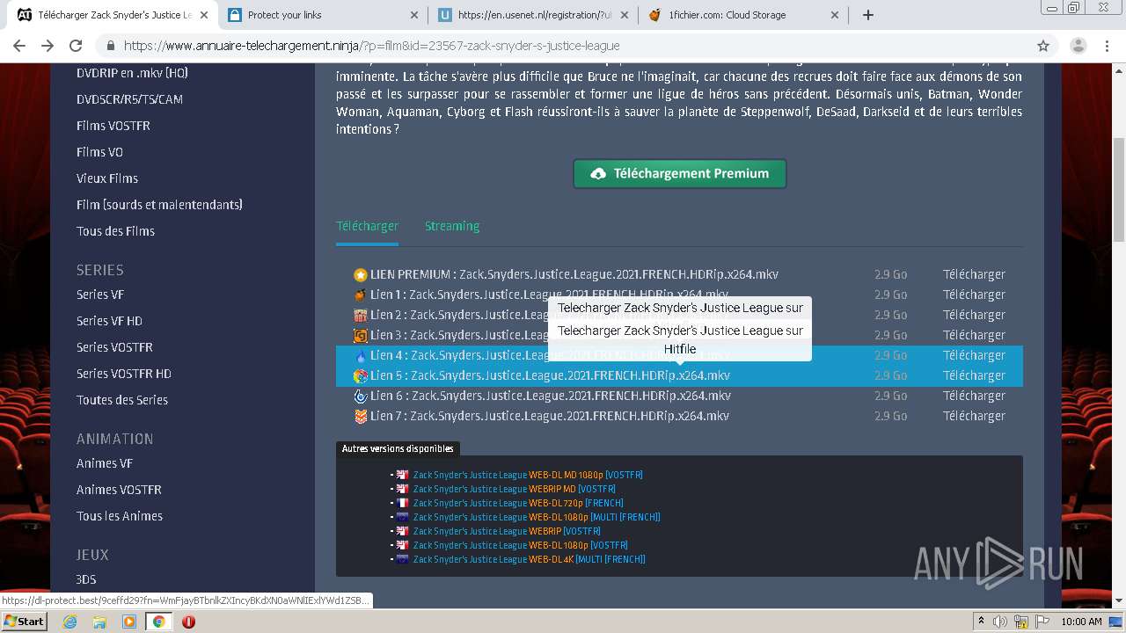The width and height of the screenshot is (1126, 633).
Task: Switch to en.usenet.nl registration tab
Action: [533, 15]
